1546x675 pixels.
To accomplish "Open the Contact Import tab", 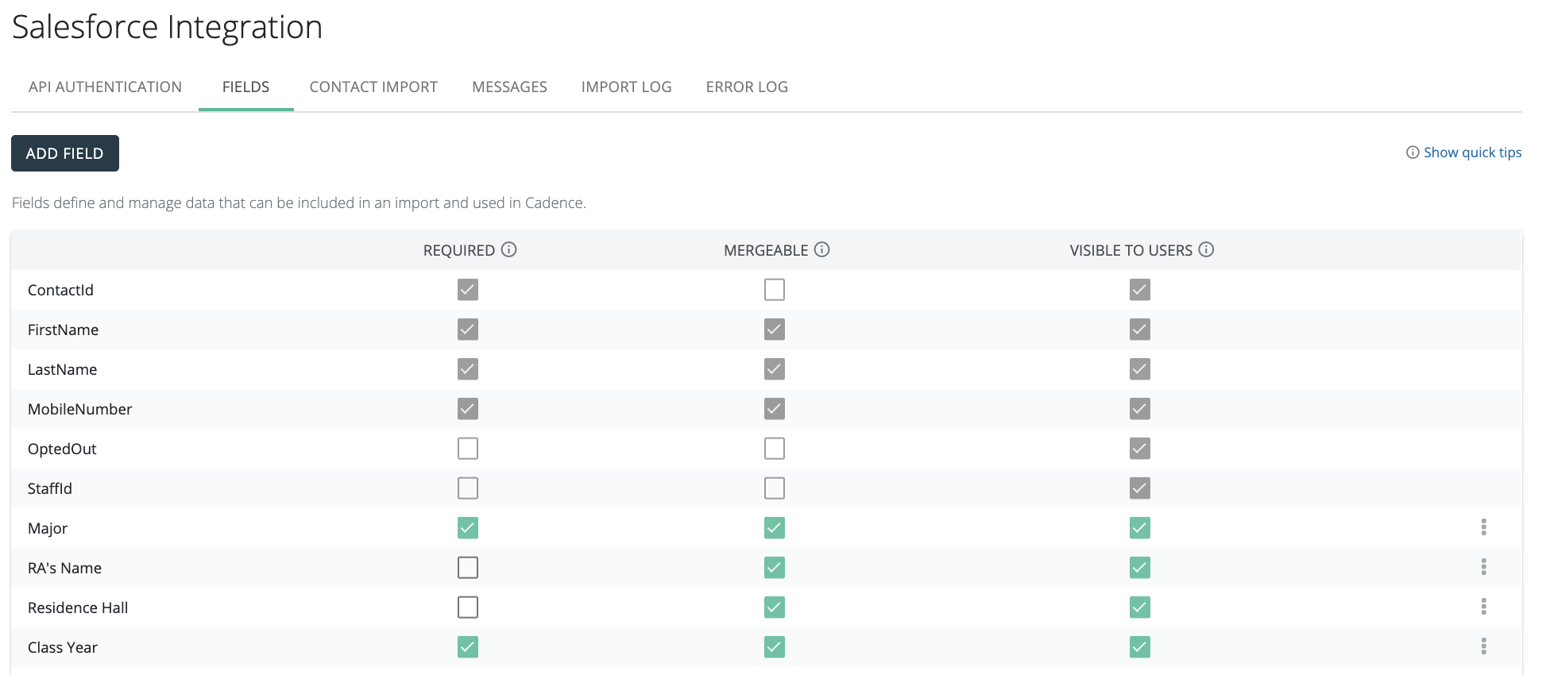I will click(373, 87).
